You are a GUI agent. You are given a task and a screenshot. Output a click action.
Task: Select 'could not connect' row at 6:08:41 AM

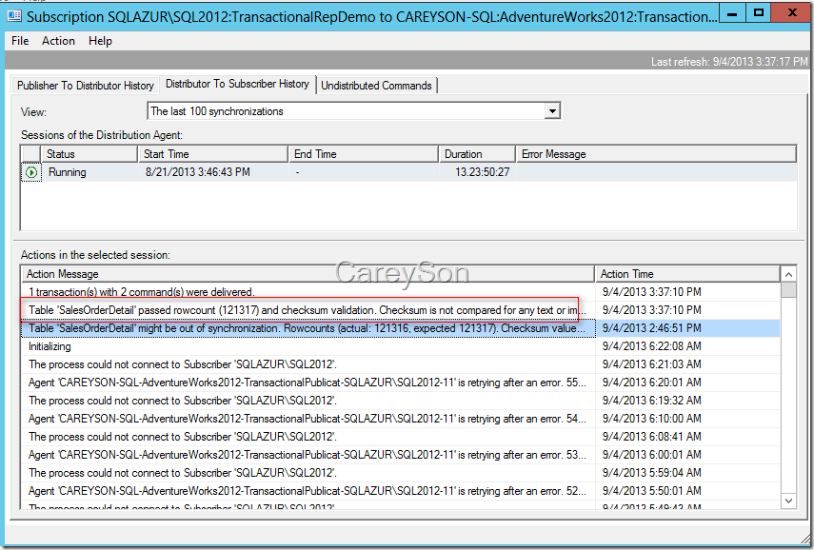[401, 437]
